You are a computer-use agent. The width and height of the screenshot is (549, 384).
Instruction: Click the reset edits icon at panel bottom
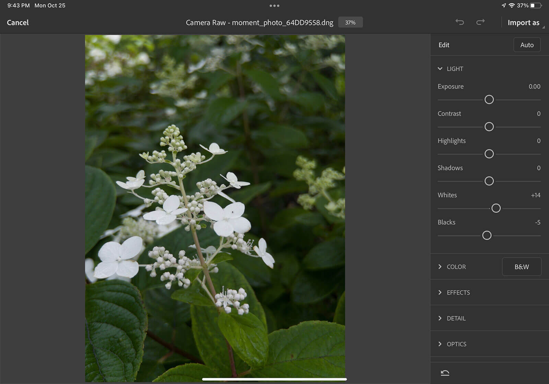445,373
